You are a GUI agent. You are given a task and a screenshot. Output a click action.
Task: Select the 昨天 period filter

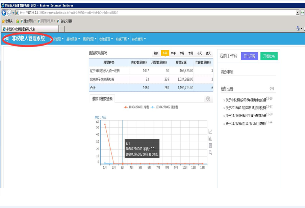(x=208, y=53)
